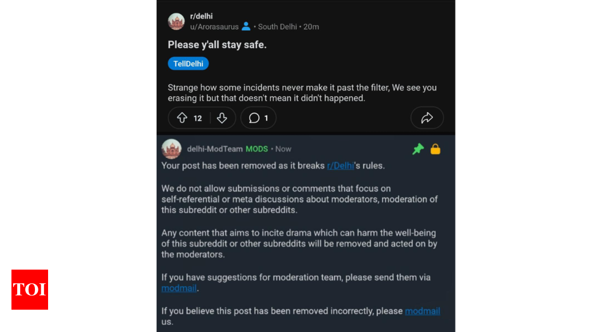Screen dimensions: 612x332
Task: Visit the u/Arorasaurus user profile
Action: click(214, 26)
